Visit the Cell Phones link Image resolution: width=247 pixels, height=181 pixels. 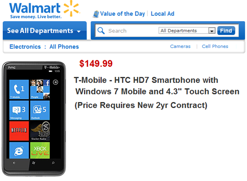[215, 47]
